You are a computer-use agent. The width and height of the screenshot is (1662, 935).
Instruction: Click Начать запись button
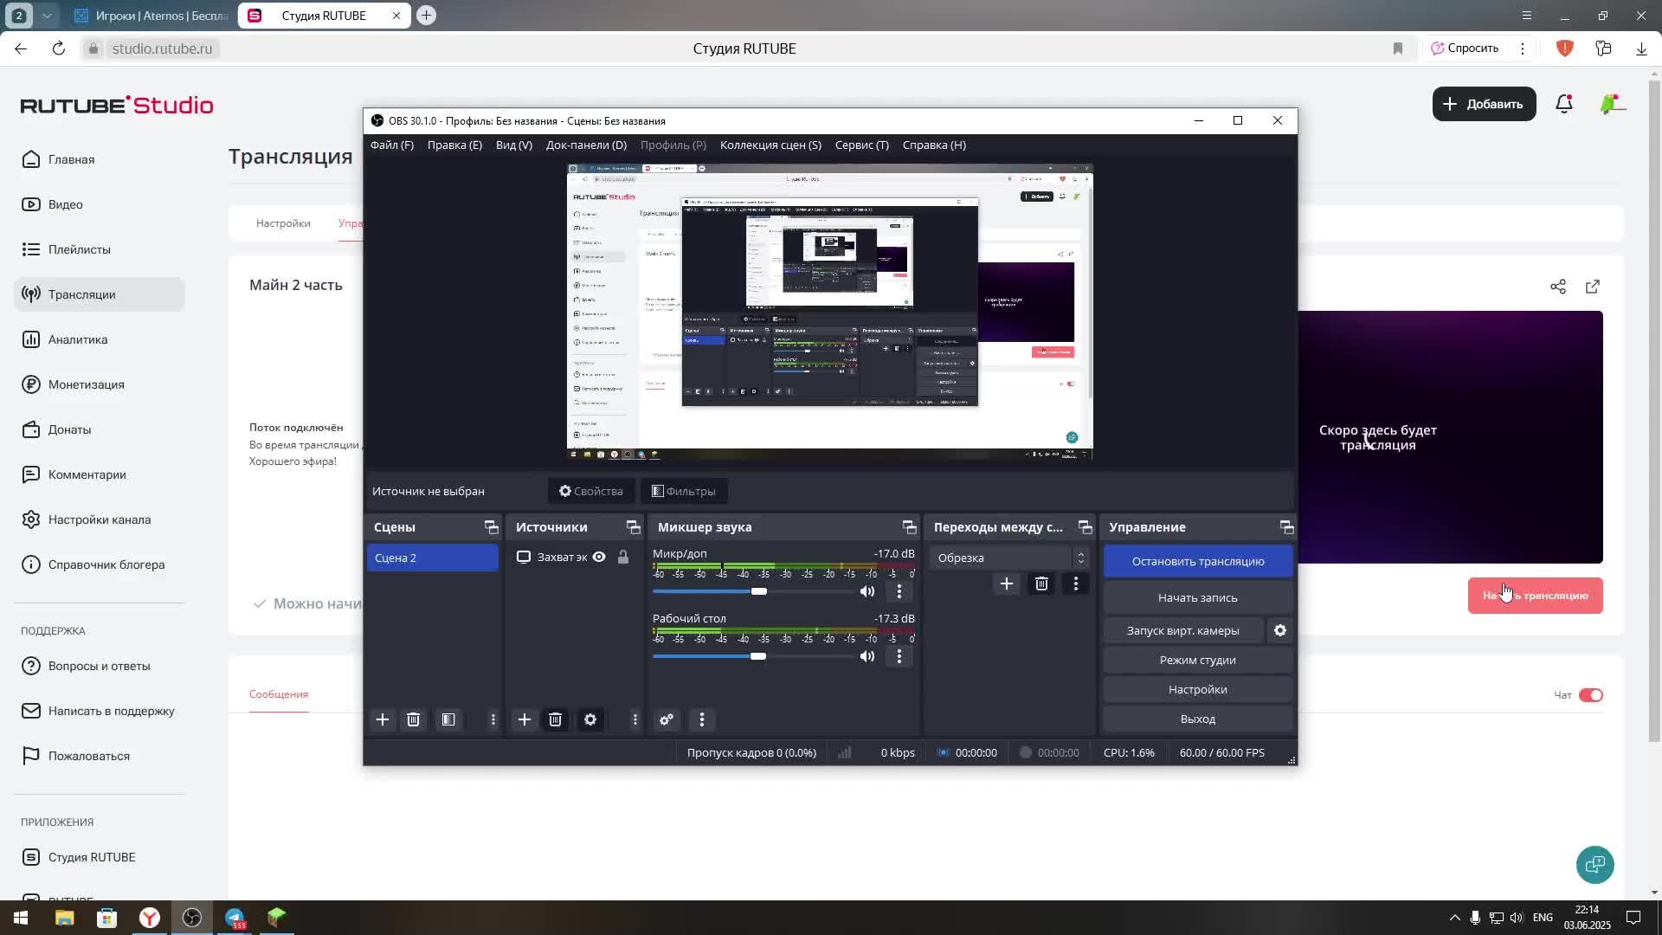click(x=1198, y=598)
